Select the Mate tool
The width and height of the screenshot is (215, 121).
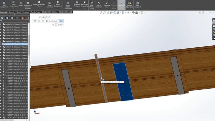point(21,4)
